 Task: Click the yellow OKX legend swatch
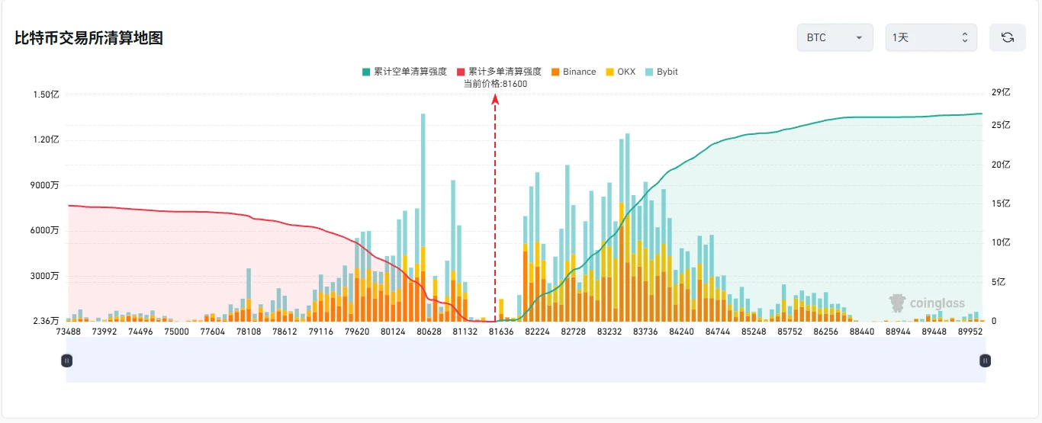[609, 72]
